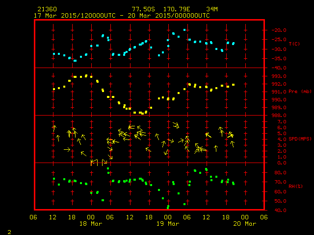Image resolution: width=314 pixels, height=235 pixels.
Task: Click the lowest green humidity data point
Action: click(x=168, y=208)
